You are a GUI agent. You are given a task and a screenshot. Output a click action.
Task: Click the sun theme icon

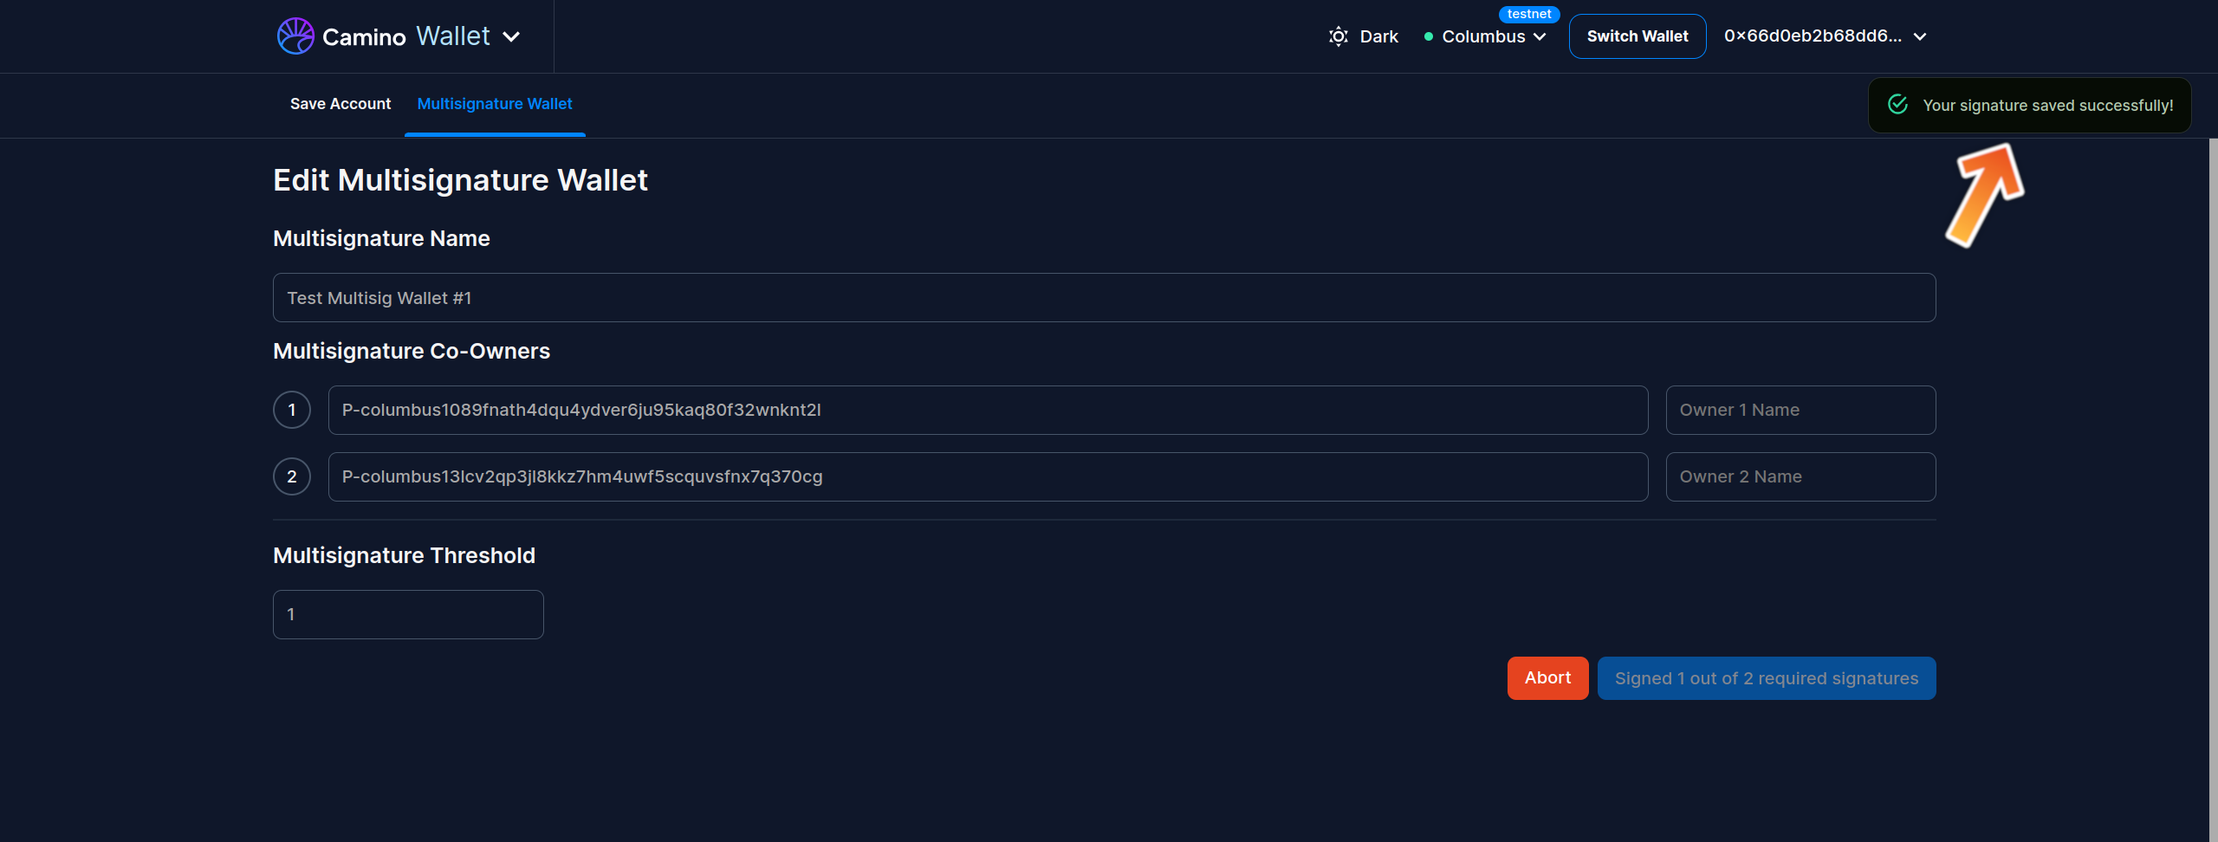pos(1338,36)
